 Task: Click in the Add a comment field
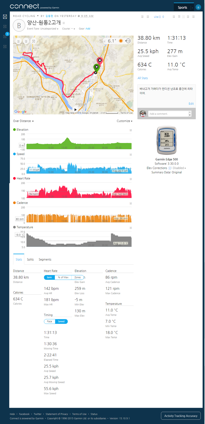click(168, 114)
